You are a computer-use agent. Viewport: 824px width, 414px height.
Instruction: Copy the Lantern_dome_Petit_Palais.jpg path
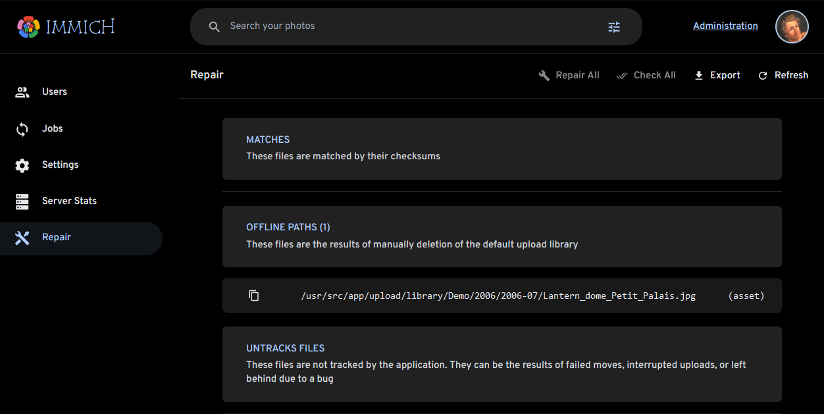click(x=254, y=296)
